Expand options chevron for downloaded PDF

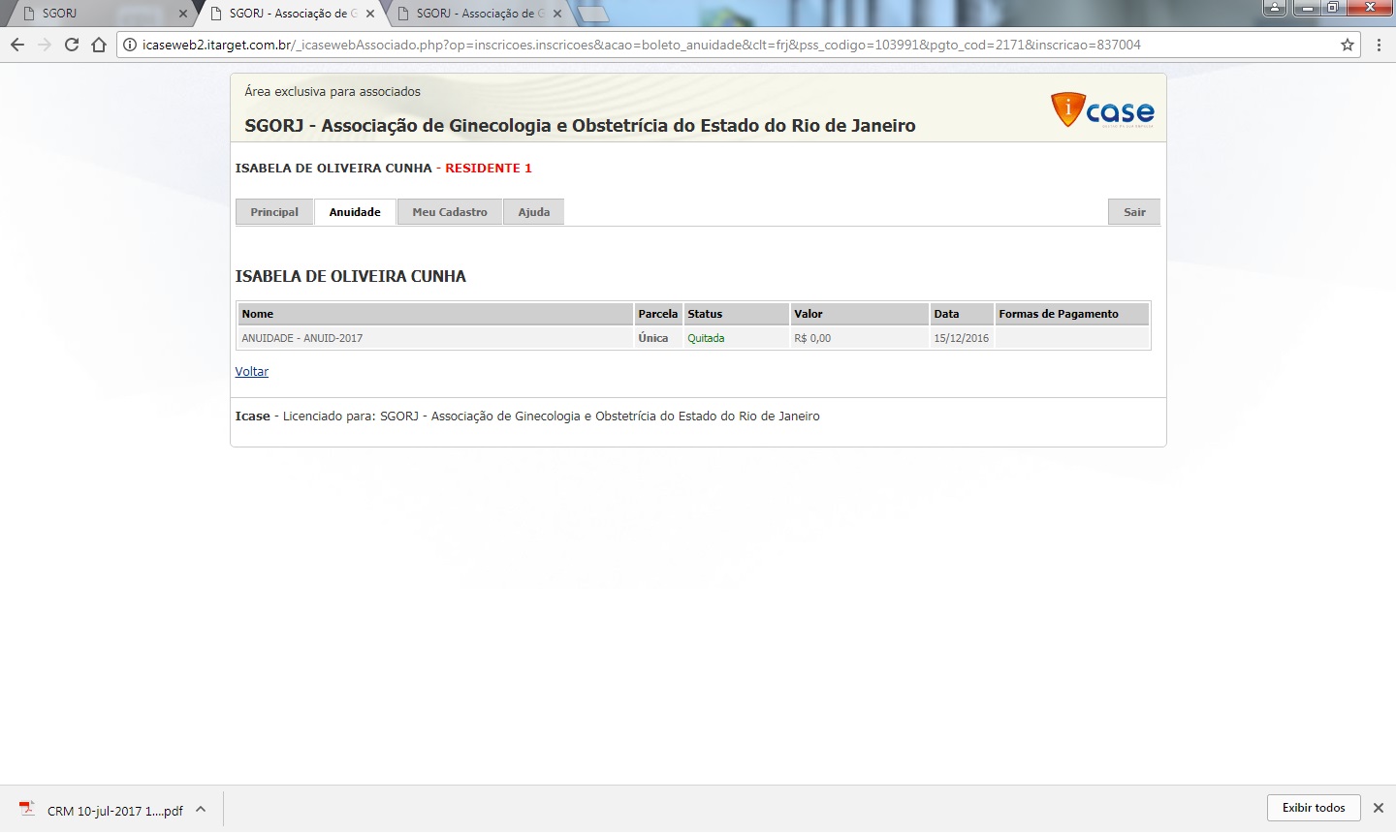pos(201,809)
